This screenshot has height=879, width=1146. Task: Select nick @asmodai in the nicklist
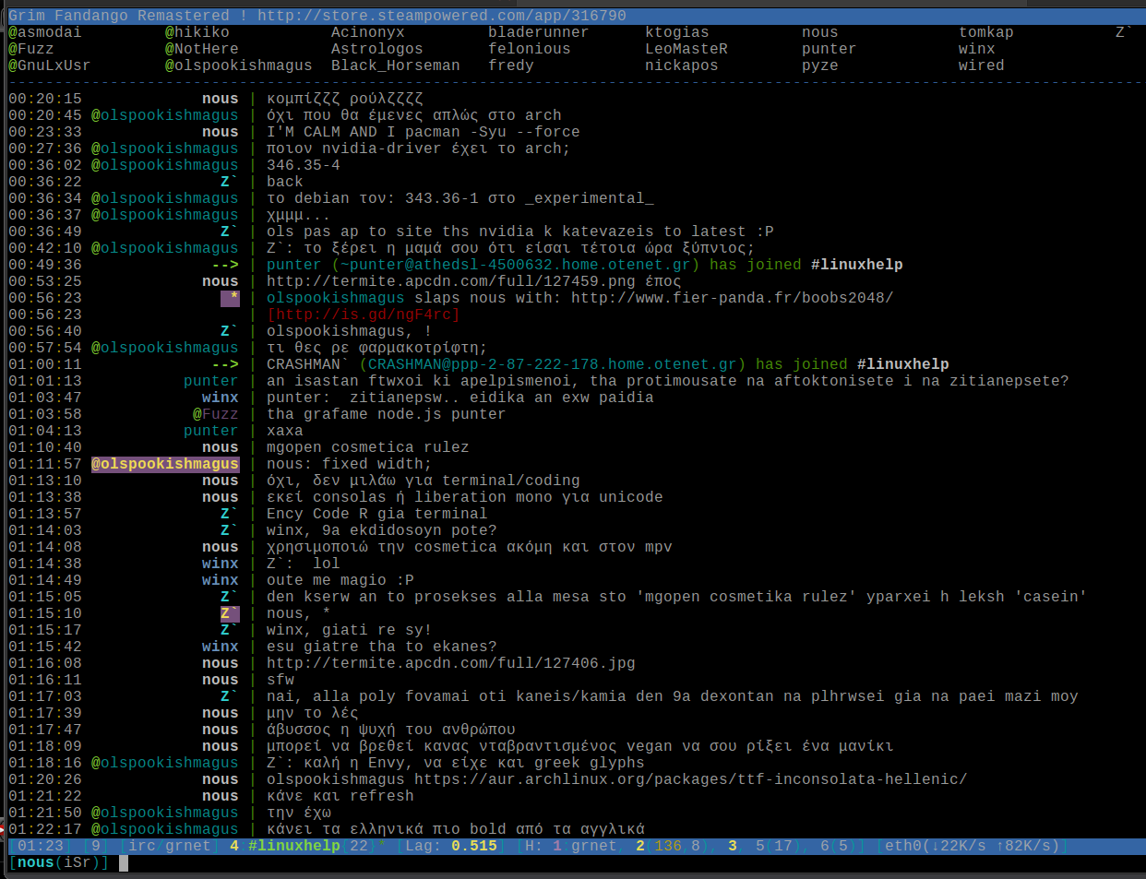tap(45, 32)
